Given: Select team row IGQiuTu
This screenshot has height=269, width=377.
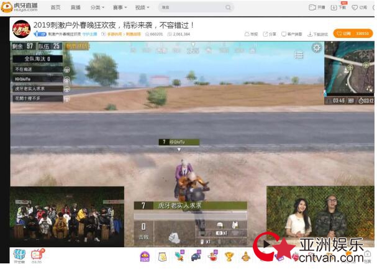Looking at the screenshot, I should point(38,79).
